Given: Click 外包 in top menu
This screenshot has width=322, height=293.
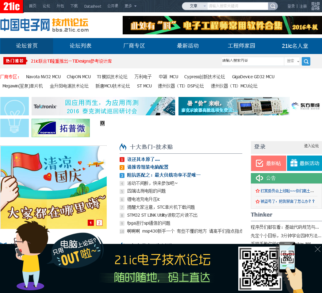Looking at the screenshot, I should 60,6.
